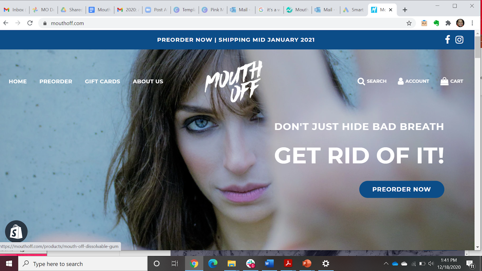This screenshot has width=482, height=271.
Task: Open the volume control
Action: coord(431,264)
